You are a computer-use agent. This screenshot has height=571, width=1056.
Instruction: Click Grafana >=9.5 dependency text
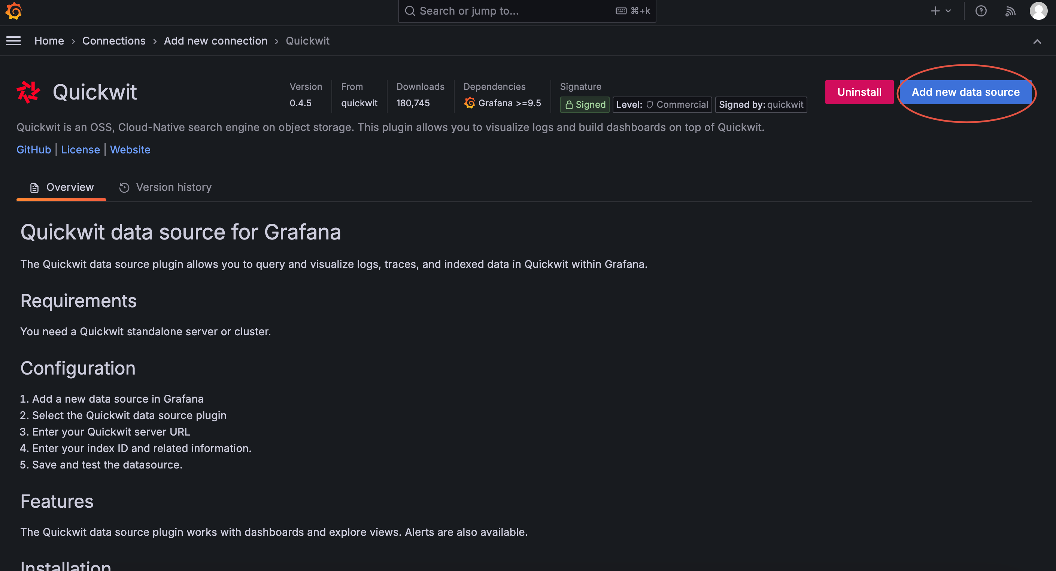(x=510, y=103)
